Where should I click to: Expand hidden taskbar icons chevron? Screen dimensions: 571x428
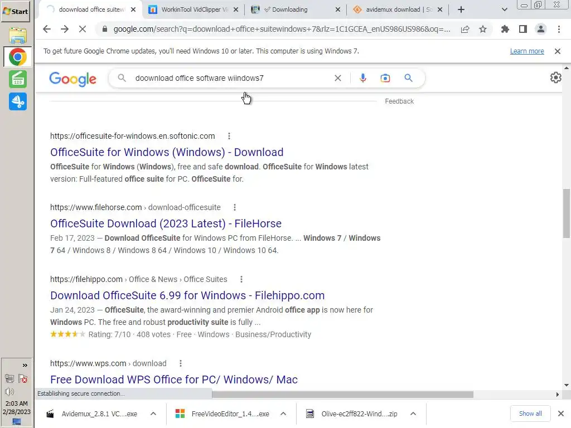click(25, 365)
